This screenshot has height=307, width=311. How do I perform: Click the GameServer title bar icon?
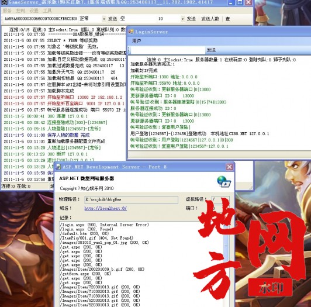[4, 2]
